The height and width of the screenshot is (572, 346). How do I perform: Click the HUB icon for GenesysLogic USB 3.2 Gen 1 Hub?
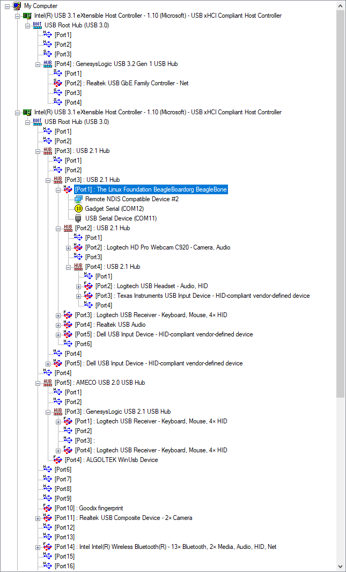coord(48,64)
